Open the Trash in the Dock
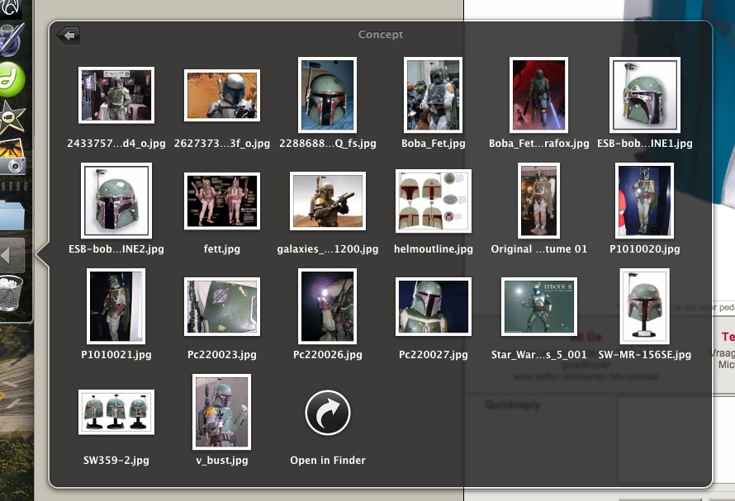 tap(12, 294)
